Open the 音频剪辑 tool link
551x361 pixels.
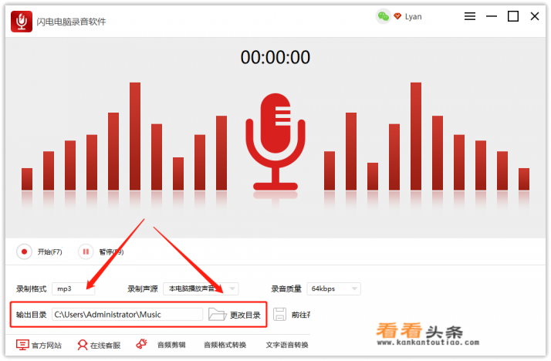click(171, 346)
